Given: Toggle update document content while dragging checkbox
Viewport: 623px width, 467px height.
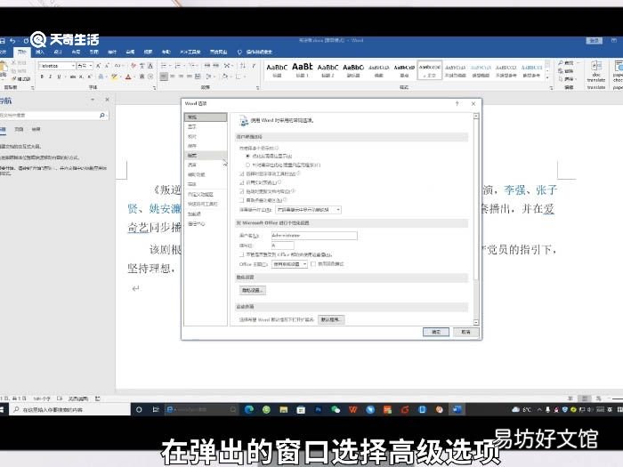Looking at the screenshot, I should click(x=241, y=191).
